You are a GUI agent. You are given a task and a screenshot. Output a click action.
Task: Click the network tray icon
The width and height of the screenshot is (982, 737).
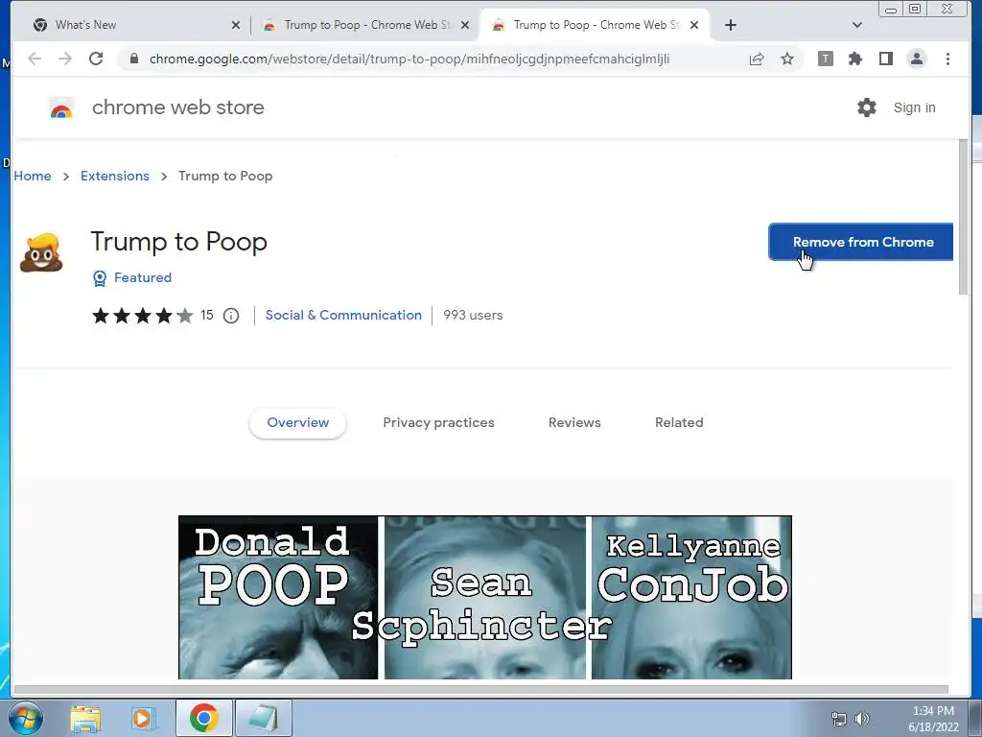pyautogui.click(x=838, y=719)
